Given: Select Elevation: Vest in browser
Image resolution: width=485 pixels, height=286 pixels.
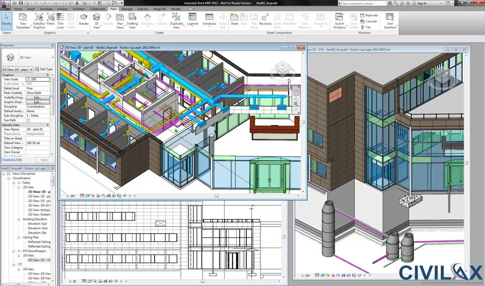Looking at the screenshot, I should [38, 228].
